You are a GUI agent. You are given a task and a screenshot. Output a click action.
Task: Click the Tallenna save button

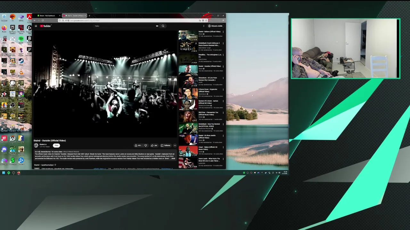click(166, 146)
